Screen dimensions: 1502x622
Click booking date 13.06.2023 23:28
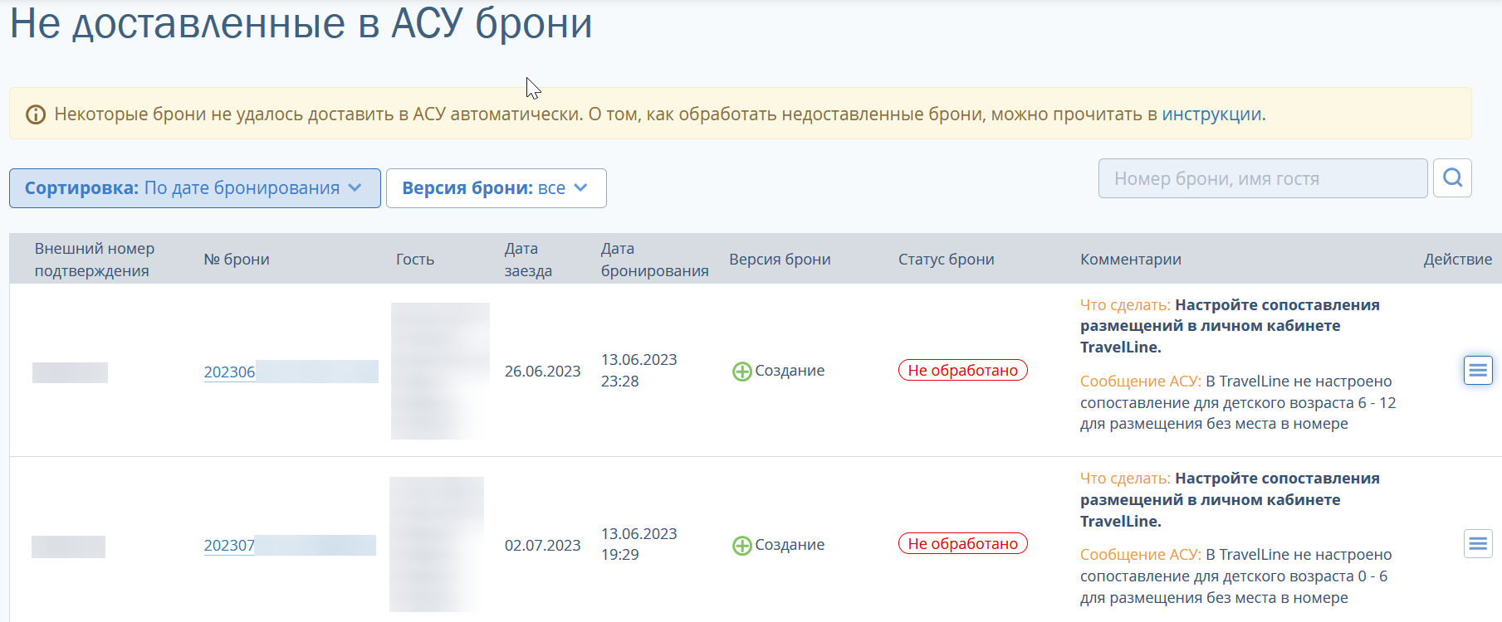click(639, 371)
